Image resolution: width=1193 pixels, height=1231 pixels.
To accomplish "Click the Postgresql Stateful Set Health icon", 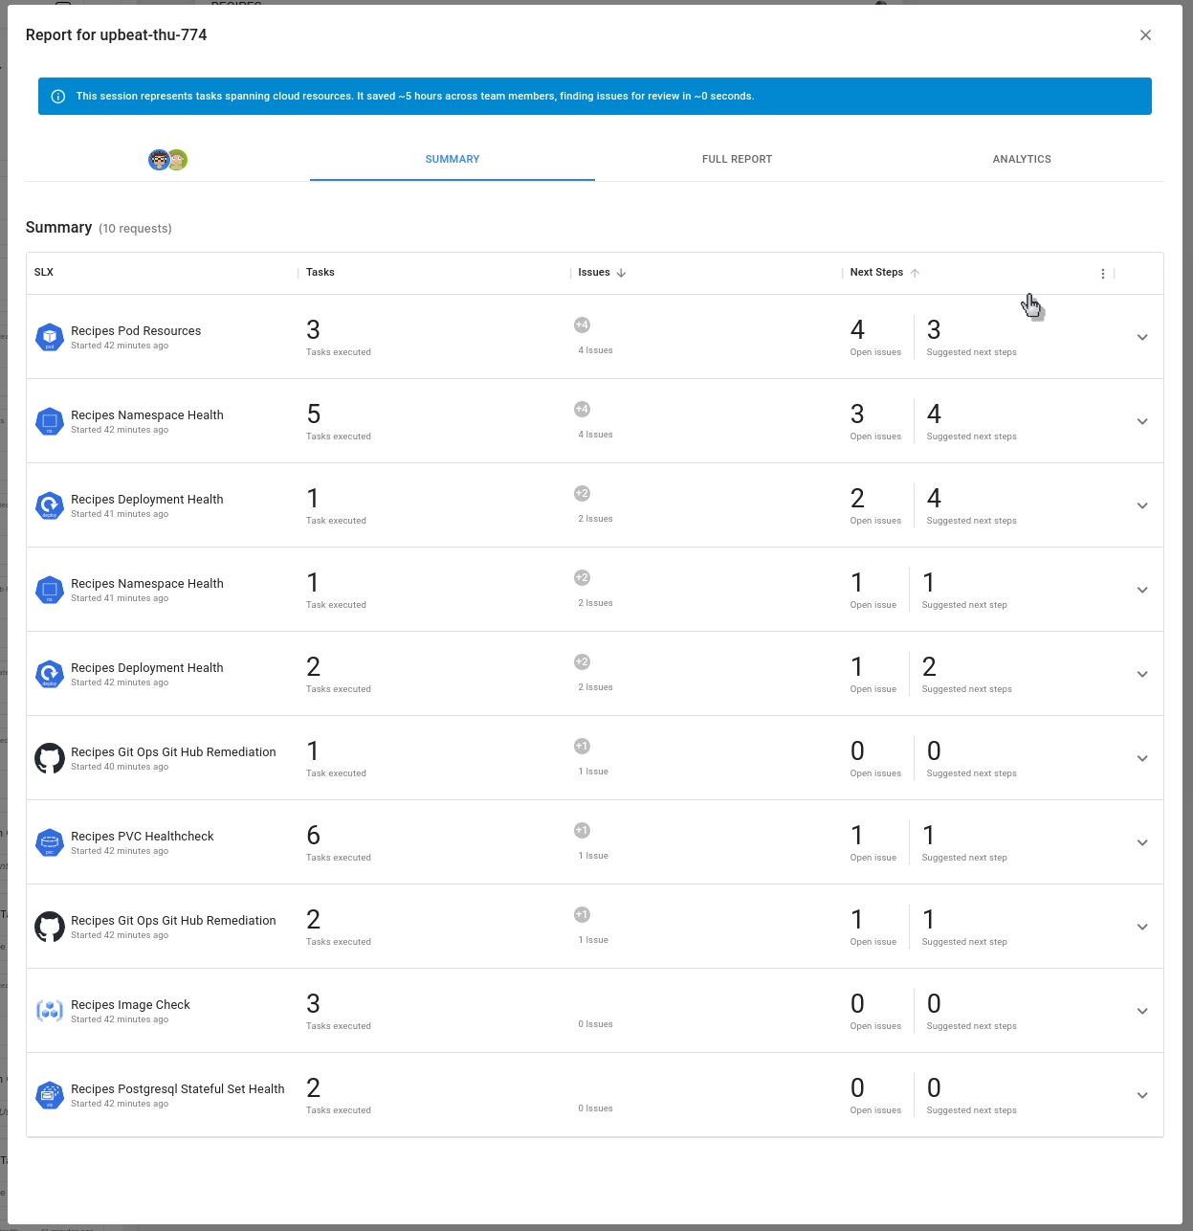I will point(50,1095).
